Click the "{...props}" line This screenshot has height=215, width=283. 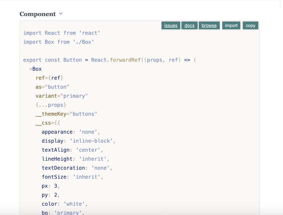pos(51,105)
